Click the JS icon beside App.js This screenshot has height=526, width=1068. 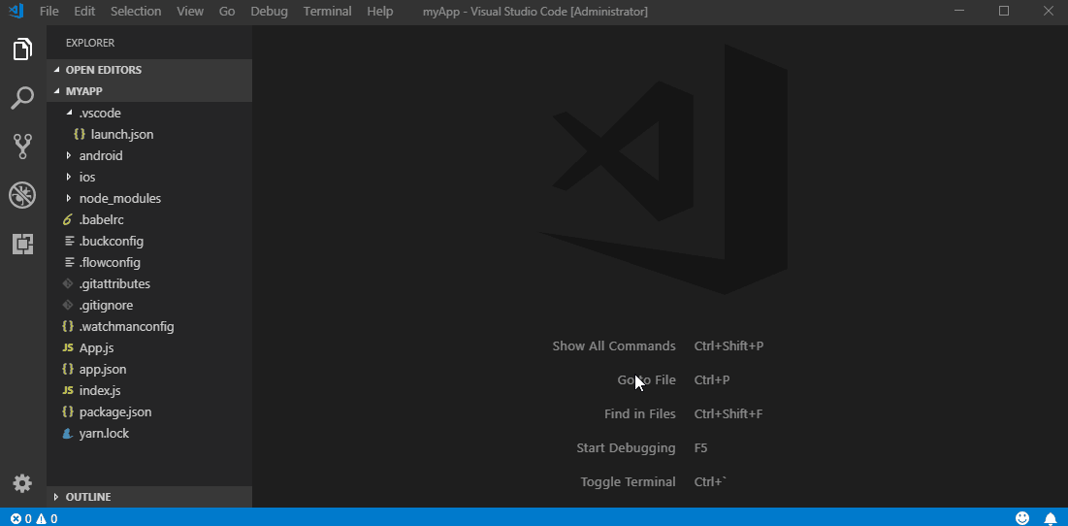coord(68,348)
